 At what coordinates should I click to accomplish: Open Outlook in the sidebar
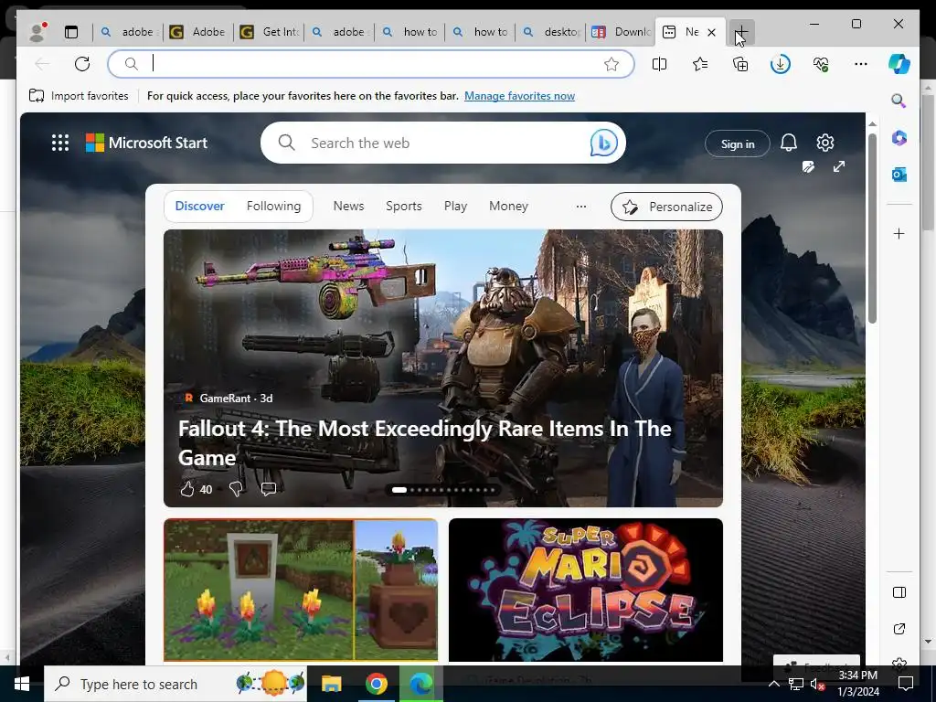click(x=899, y=175)
